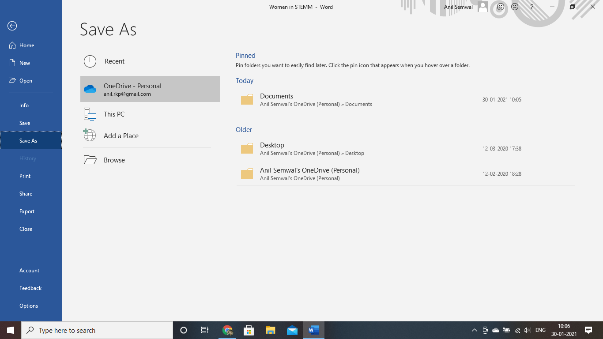Click the Add a Place globe icon
603x339 pixels.
(x=90, y=135)
